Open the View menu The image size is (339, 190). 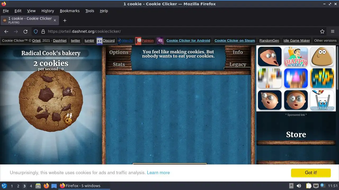point(31,11)
